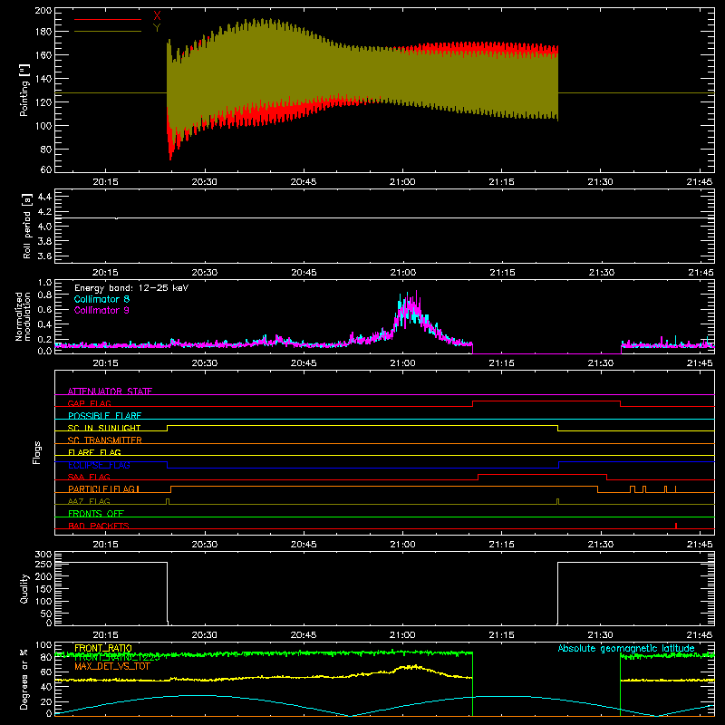Viewport: 725px width, 725px height.
Task: Select the Roll period [s] axis title
Action: click(27, 226)
